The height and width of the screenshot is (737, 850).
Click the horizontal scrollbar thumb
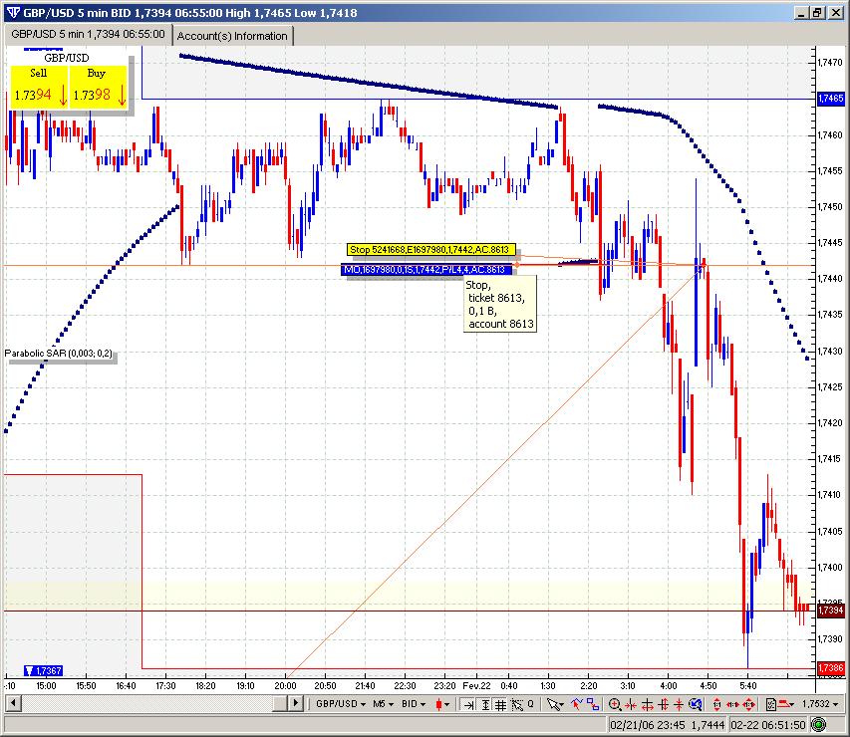point(279,703)
